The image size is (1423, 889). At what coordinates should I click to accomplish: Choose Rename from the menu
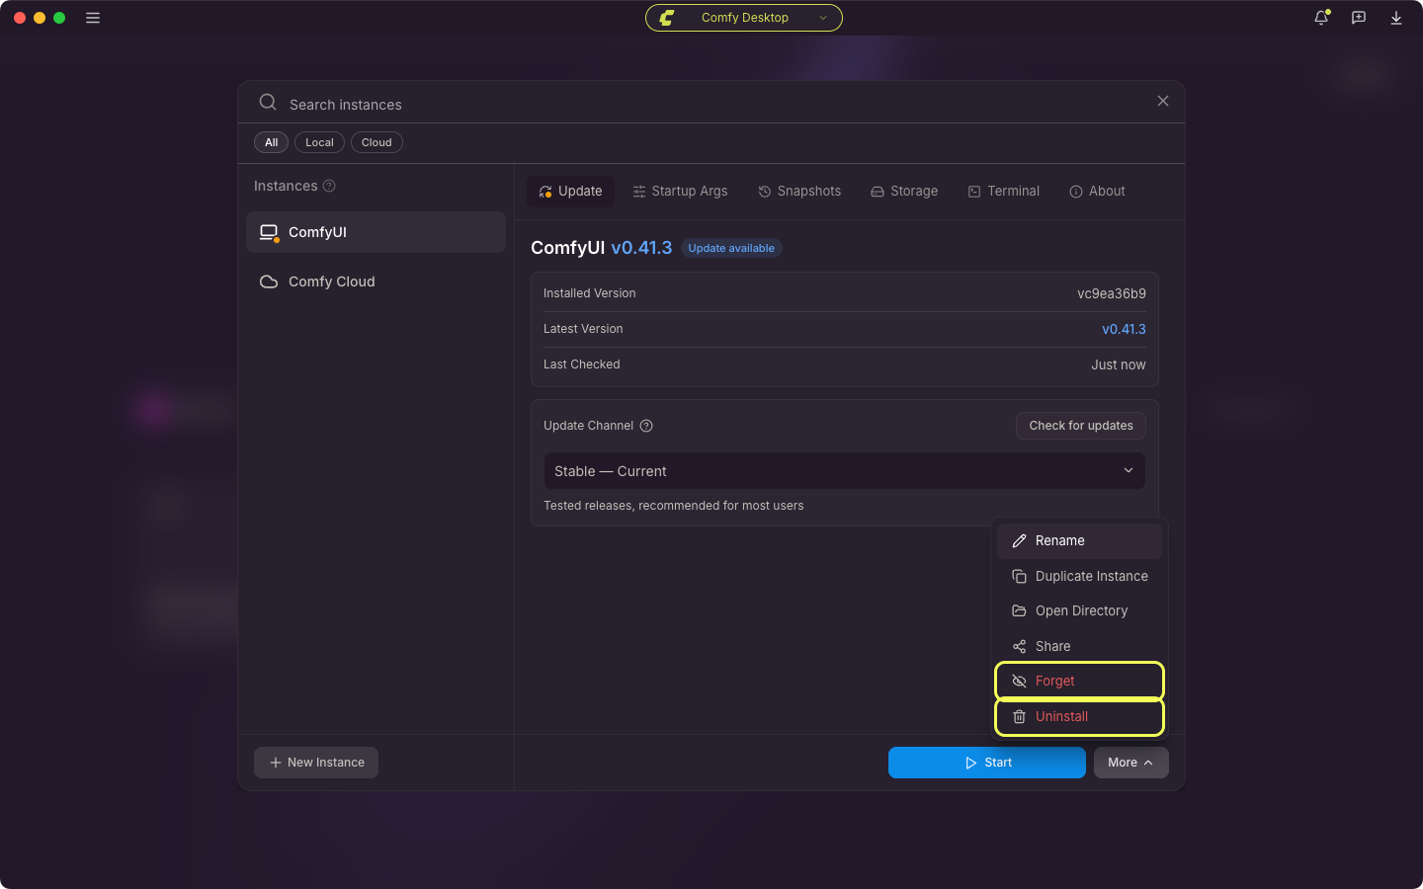coord(1079,541)
